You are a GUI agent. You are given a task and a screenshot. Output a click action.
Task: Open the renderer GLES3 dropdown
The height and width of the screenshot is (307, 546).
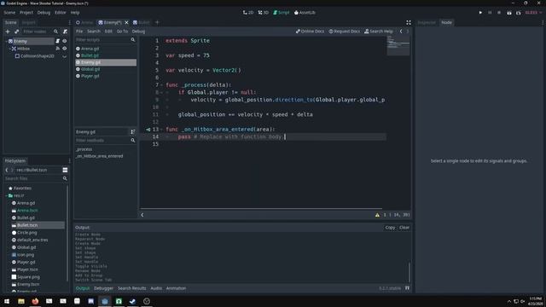click(x=533, y=13)
